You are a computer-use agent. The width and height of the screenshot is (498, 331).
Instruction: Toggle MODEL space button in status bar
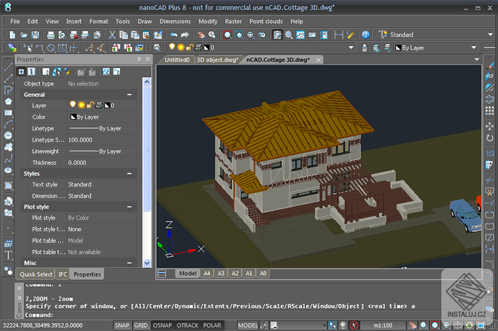(248, 325)
